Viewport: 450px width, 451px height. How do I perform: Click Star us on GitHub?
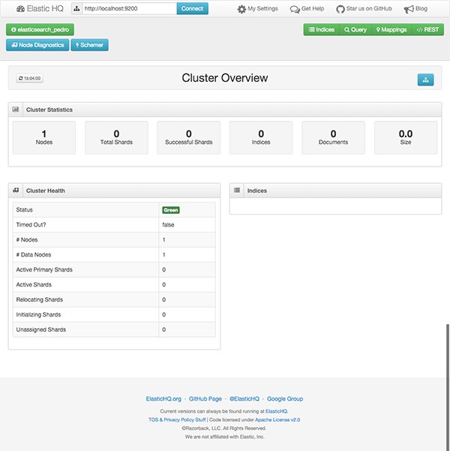point(369,8)
